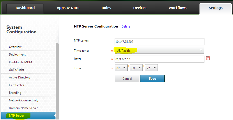Image resolution: width=233 pixels, height=120 pixels.
Task: Switch to the Dashboard tab
Action: (x=25, y=8)
